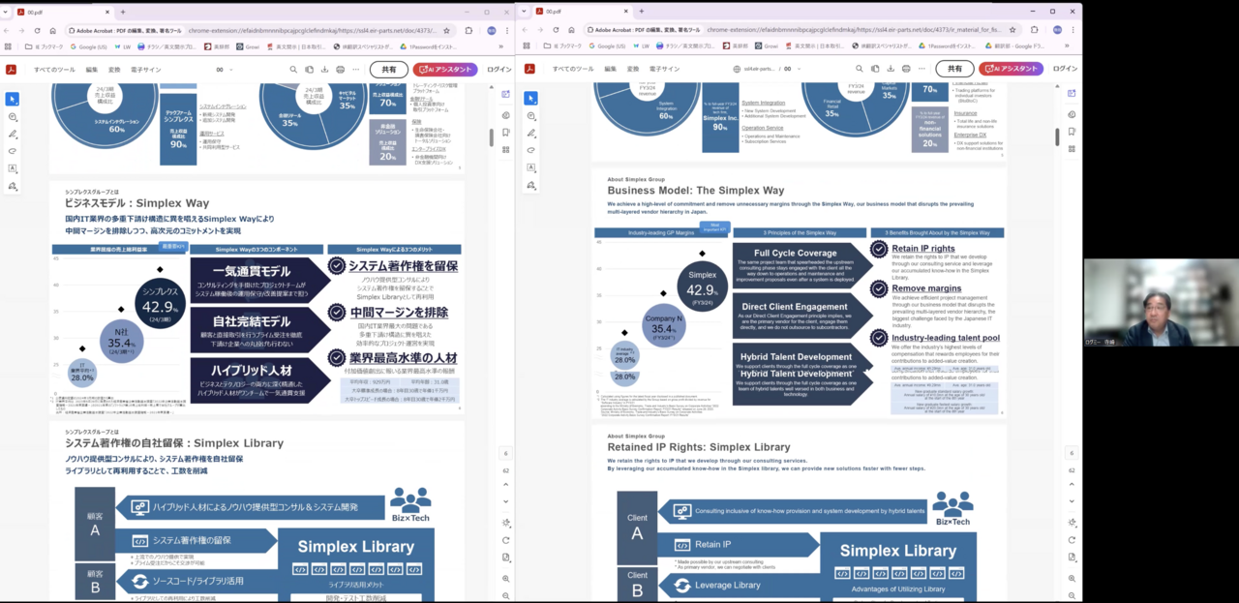Open AI アシスタント in left window
The height and width of the screenshot is (603, 1239).
tap(445, 70)
